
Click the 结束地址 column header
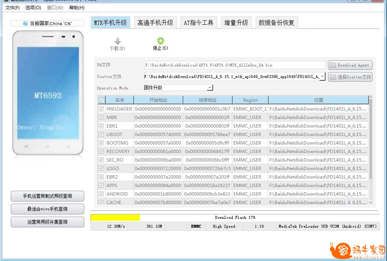pos(207,100)
